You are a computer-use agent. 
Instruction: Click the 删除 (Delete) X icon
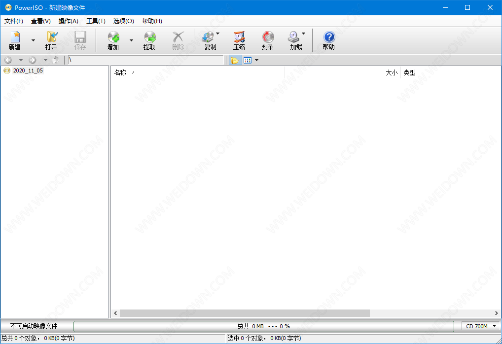pos(178,37)
